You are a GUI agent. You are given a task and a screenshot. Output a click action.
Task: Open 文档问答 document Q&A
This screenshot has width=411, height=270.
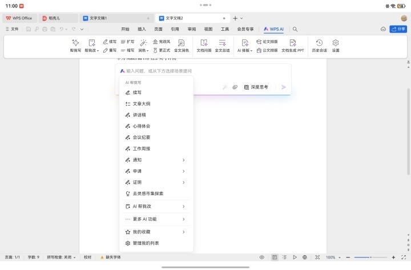204,46
